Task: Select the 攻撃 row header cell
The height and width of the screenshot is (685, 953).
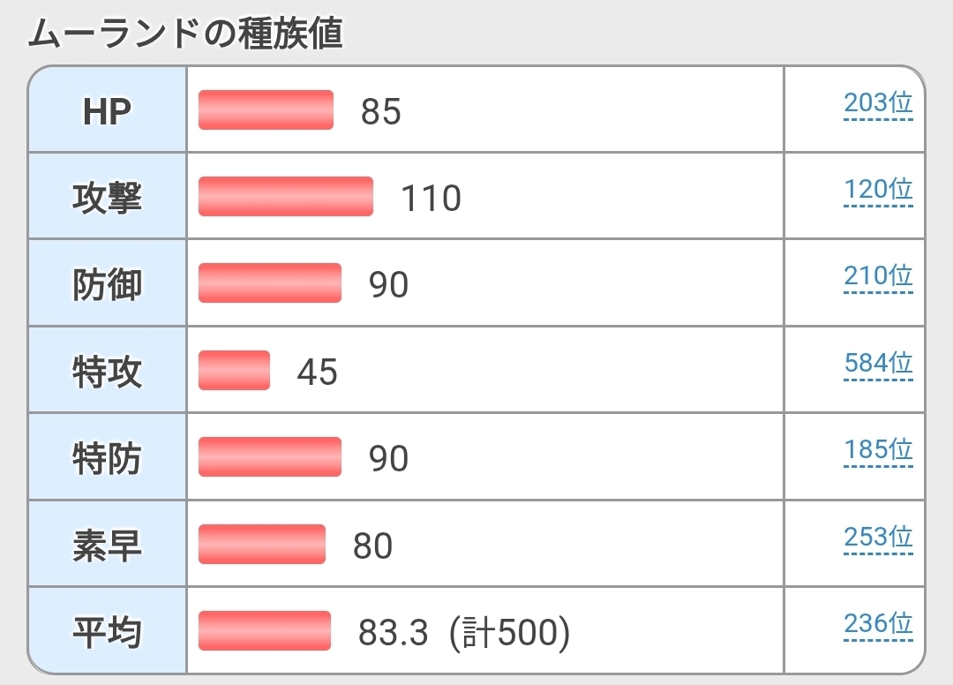Action: pyautogui.click(x=107, y=197)
